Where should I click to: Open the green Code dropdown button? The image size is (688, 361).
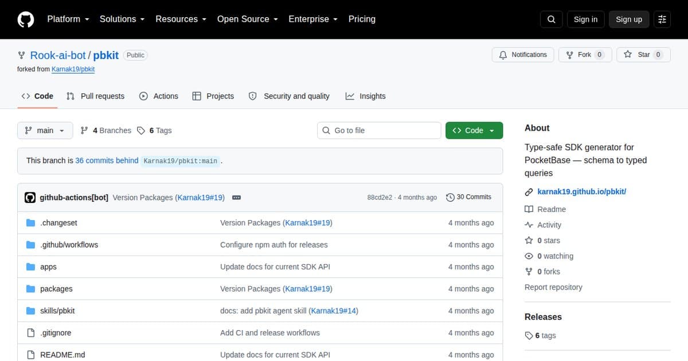point(474,131)
